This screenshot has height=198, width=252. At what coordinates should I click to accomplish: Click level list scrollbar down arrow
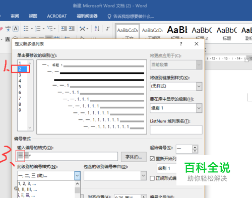click(x=30, y=127)
